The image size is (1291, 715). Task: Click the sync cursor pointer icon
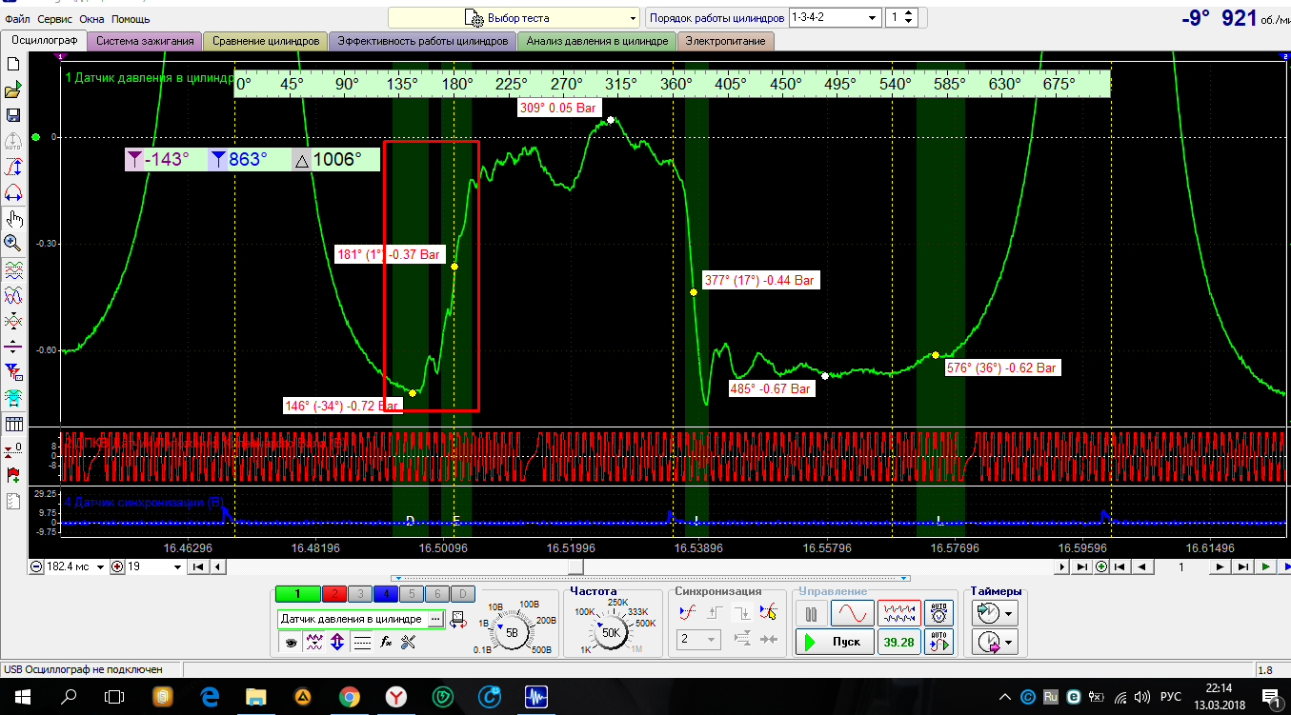[x=769, y=612]
